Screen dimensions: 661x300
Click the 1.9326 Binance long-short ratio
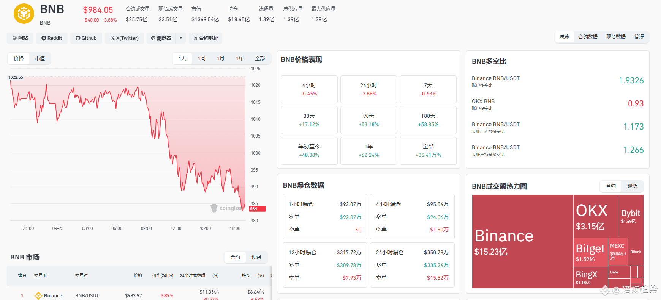(631, 80)
